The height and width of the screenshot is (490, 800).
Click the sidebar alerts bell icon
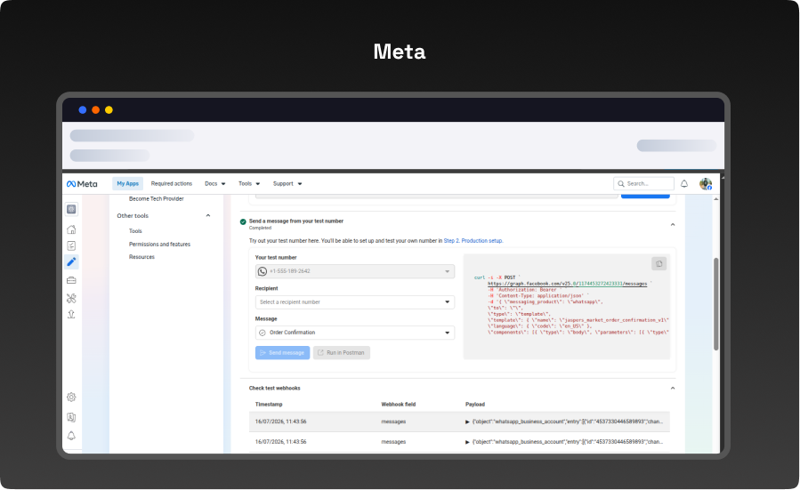(x=71, y=436)
